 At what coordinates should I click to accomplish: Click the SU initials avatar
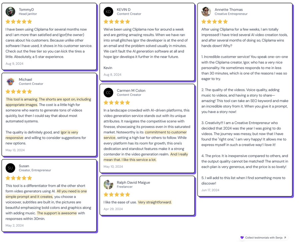(x=10, y=168)
